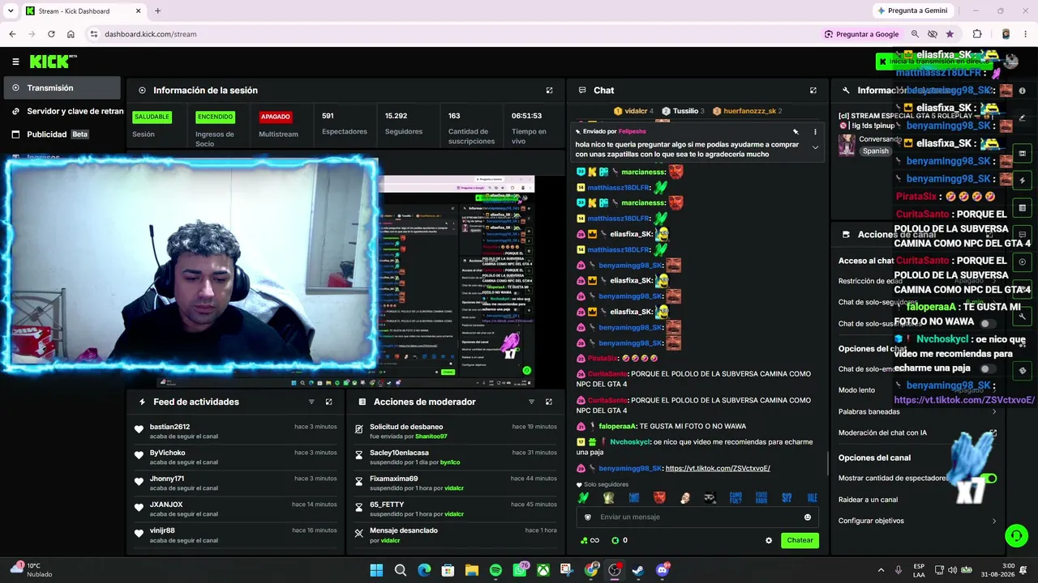
Task: Collapse the pinned chat message with the chevron
Action: click(815, 147)
